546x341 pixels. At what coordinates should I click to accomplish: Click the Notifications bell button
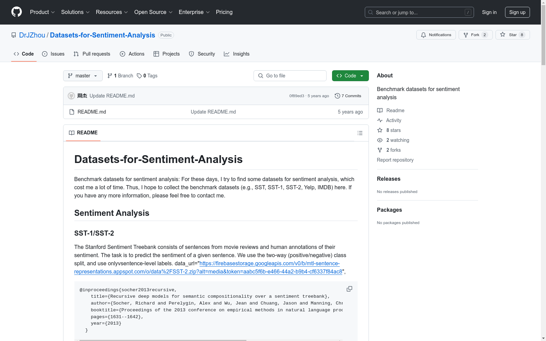(436, 35)
